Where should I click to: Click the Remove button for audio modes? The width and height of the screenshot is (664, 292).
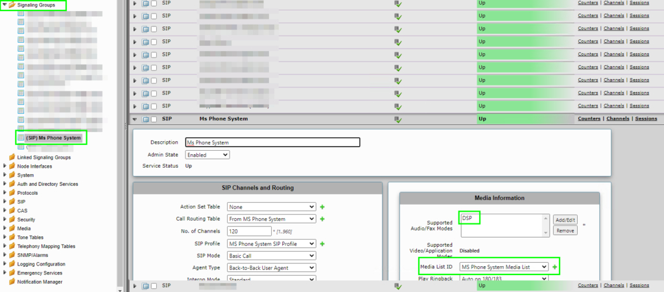[565, 230]
